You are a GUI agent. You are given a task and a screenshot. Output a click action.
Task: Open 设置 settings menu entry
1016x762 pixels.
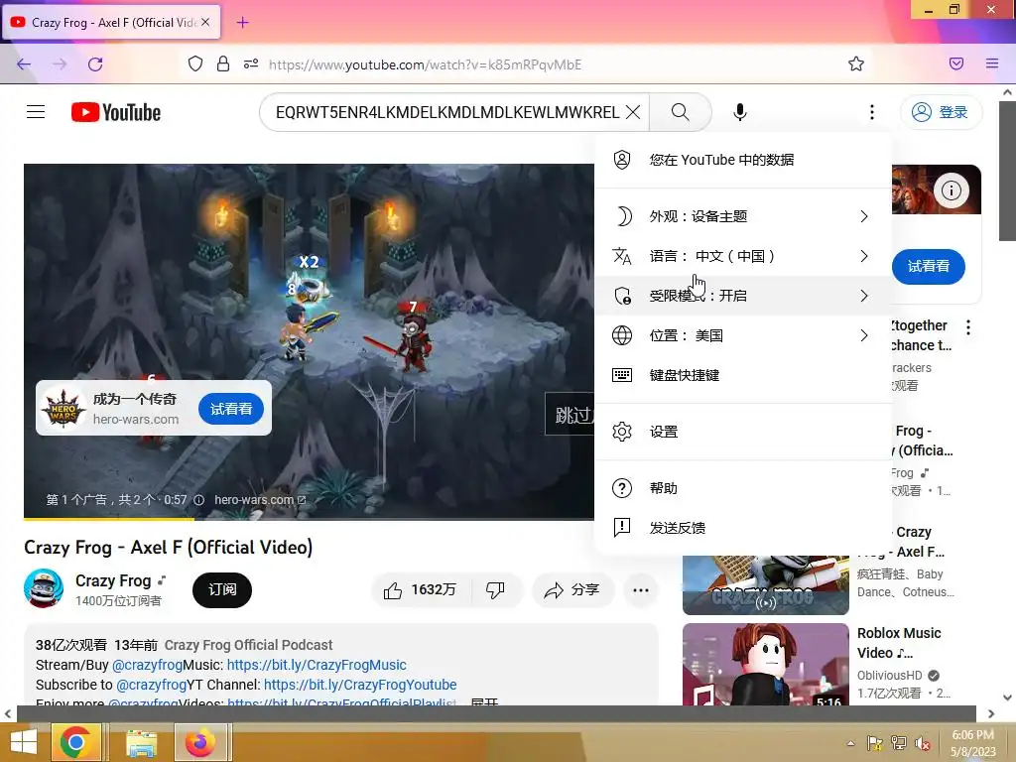(x=743, y=432)
